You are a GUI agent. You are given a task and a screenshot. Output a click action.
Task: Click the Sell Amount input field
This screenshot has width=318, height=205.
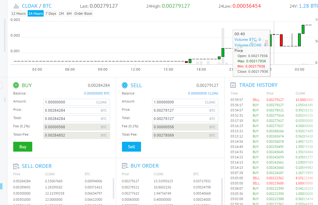point(185,102)
